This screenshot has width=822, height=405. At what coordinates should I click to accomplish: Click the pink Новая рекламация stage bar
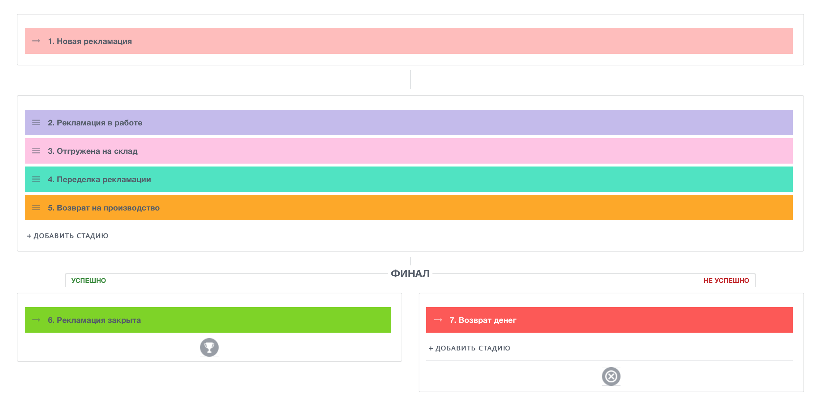click(x=436, y=41)
